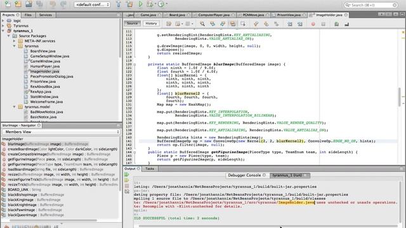Open Debug Project dropdown arrow
Image resolution: width=406 pixels, height=228 pixels.
(155, 4)
